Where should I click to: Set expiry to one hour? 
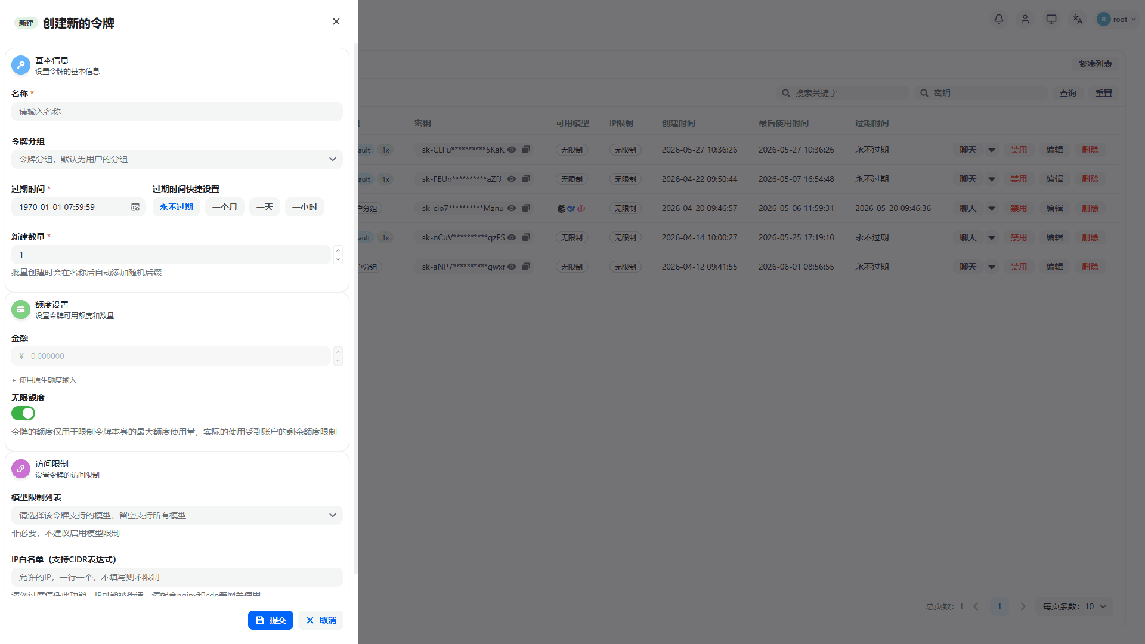pos(305,207)
